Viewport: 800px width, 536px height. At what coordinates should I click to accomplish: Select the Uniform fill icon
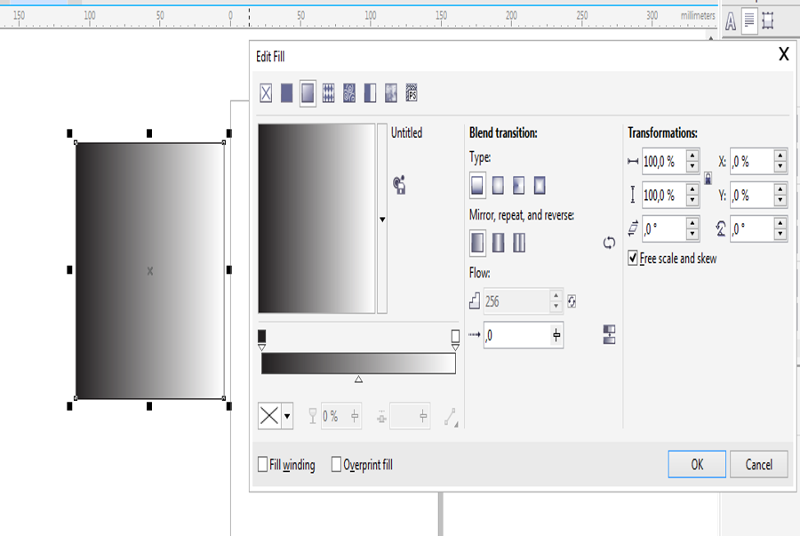coord(287,93)
